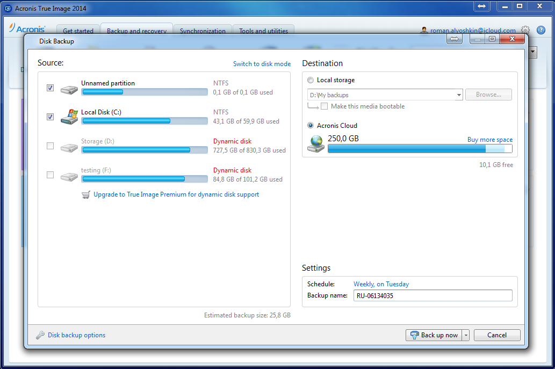
Task: Click the Dynamic disk label for testing (F:)
Action: click(232, 170)
